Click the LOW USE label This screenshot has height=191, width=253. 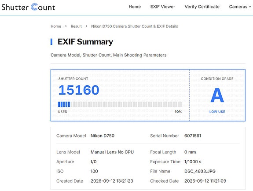pyautogui.click(x=217, y=112)
